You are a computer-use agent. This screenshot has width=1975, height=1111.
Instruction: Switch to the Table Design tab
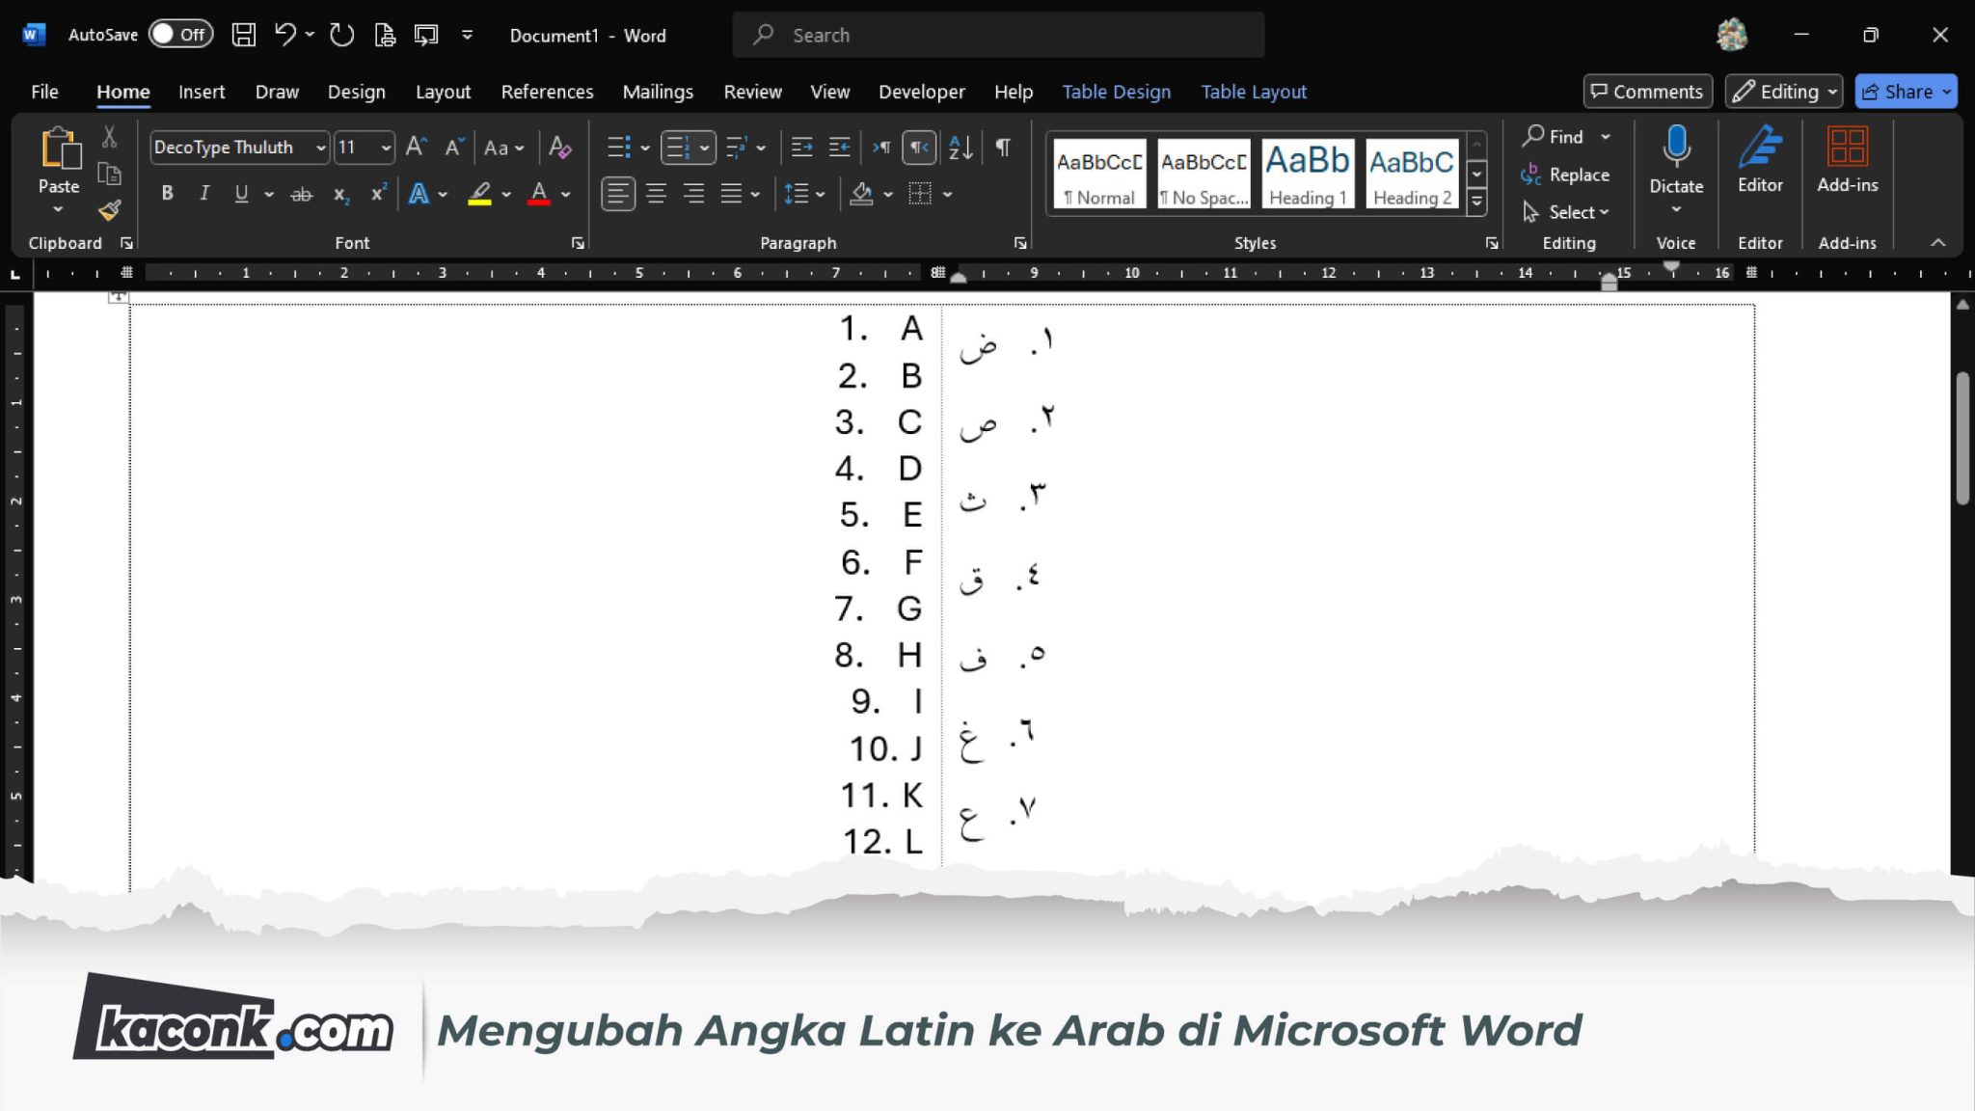pyautogui.click(x=1115, y=91)
